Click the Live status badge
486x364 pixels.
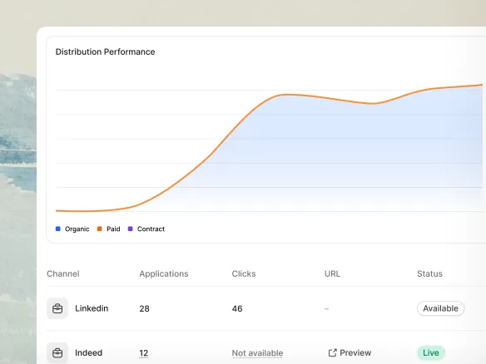431,352
